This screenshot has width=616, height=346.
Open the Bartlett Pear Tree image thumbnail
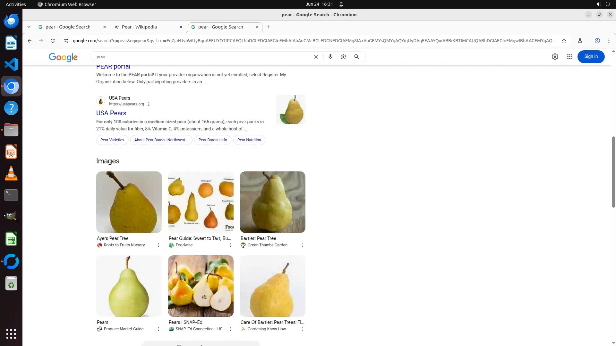coord(272,202)
